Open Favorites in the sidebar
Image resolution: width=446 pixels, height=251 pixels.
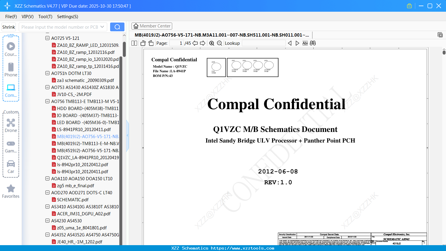click(11, 191)
